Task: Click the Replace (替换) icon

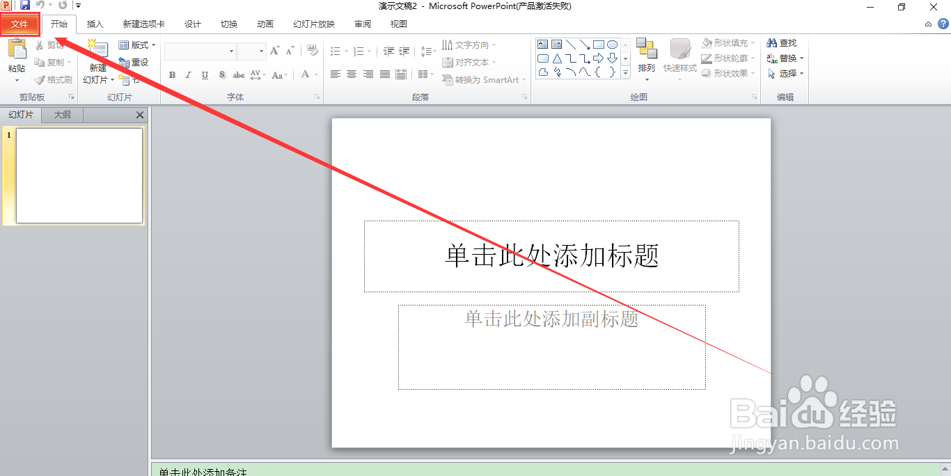Action: [785, 58]
